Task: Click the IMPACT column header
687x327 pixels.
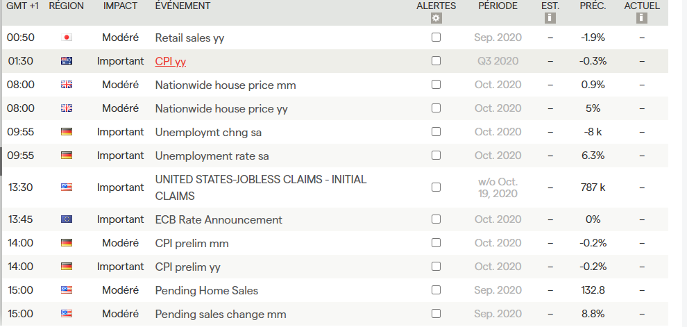Action: 120,6
